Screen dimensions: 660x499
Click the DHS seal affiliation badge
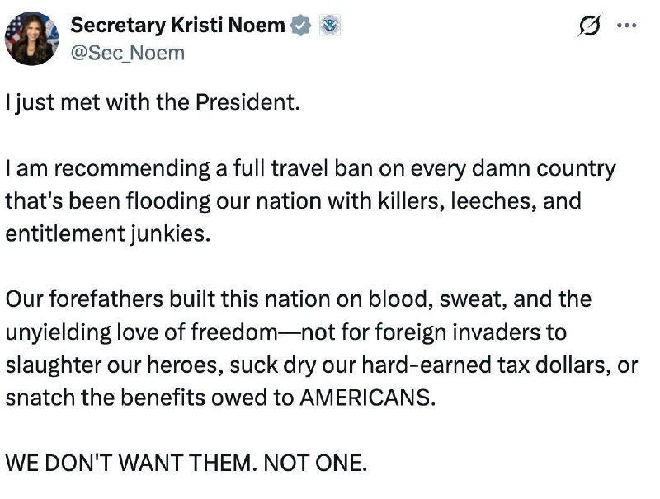(x=329, y=26)
